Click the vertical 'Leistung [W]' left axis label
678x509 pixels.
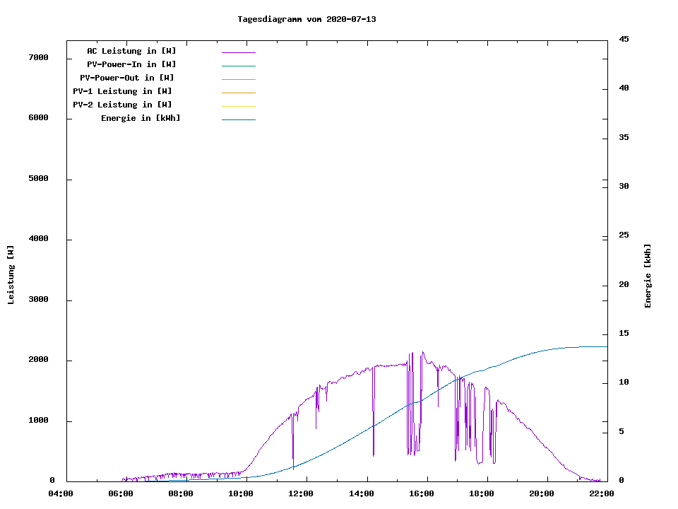(x=11, y=275)
